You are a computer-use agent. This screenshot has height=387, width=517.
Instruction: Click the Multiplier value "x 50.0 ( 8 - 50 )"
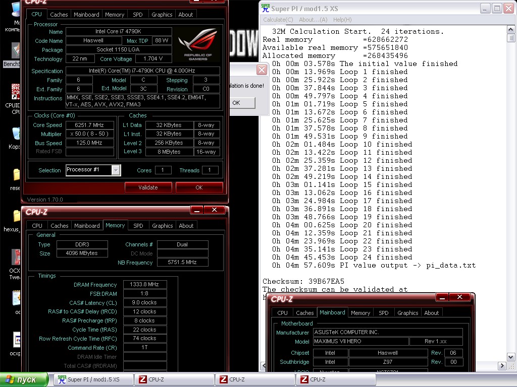coord(90,134)
